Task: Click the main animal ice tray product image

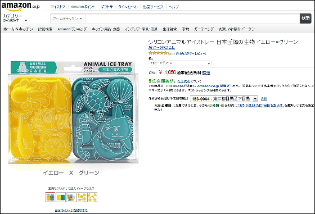Action: [73, 112]
